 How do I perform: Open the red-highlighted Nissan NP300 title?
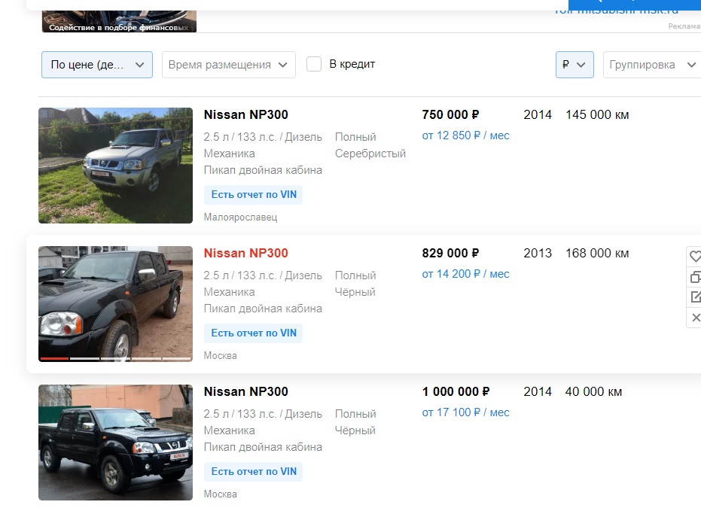[x=245, y=254]
